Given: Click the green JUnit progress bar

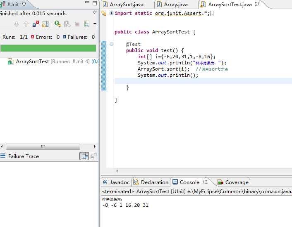Looking at the screenshot, I should pos(48,48).
